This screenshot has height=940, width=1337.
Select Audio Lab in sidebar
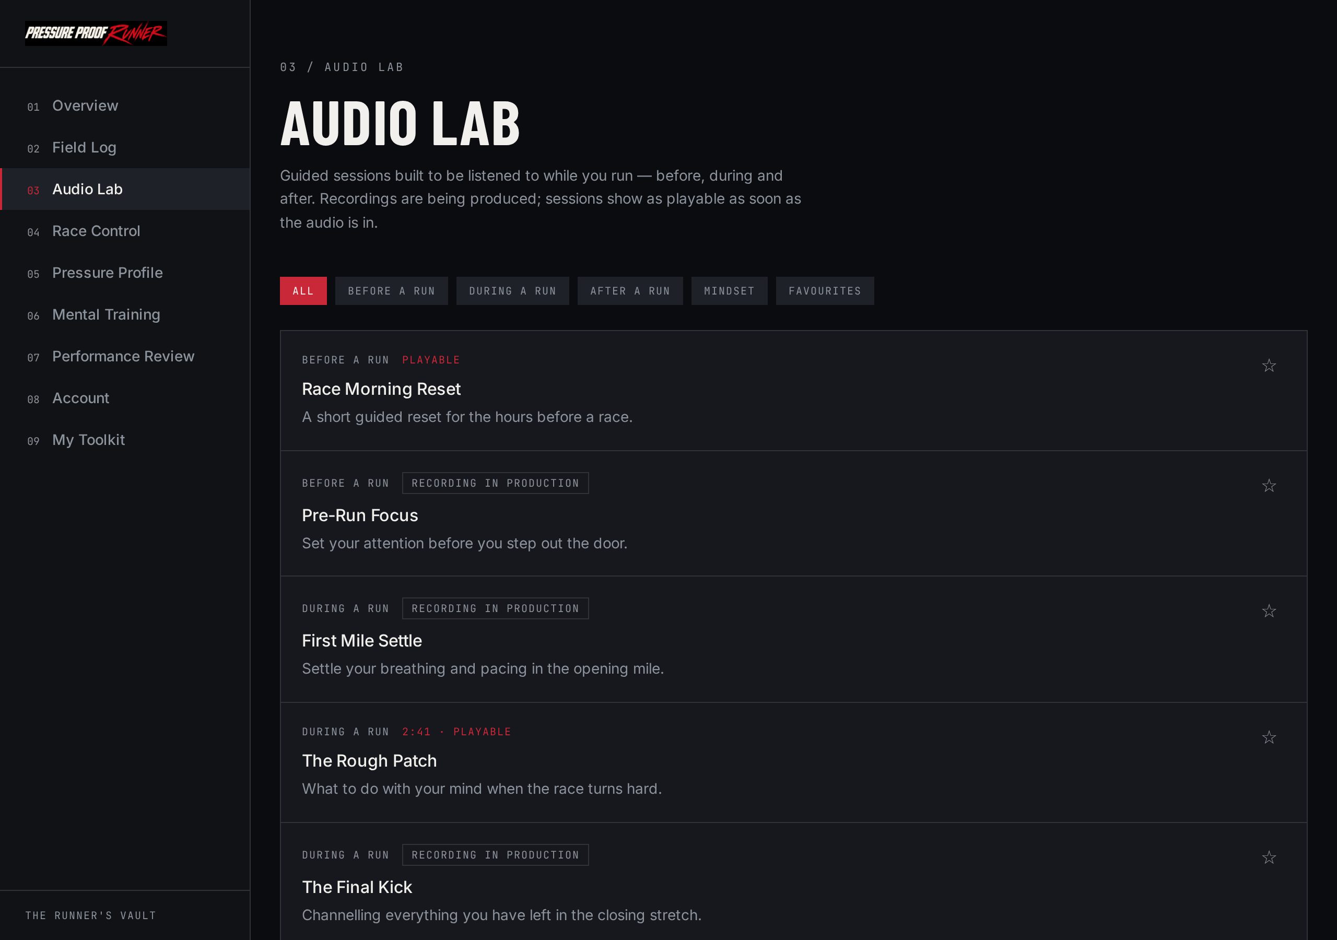(x=125, y=189)
